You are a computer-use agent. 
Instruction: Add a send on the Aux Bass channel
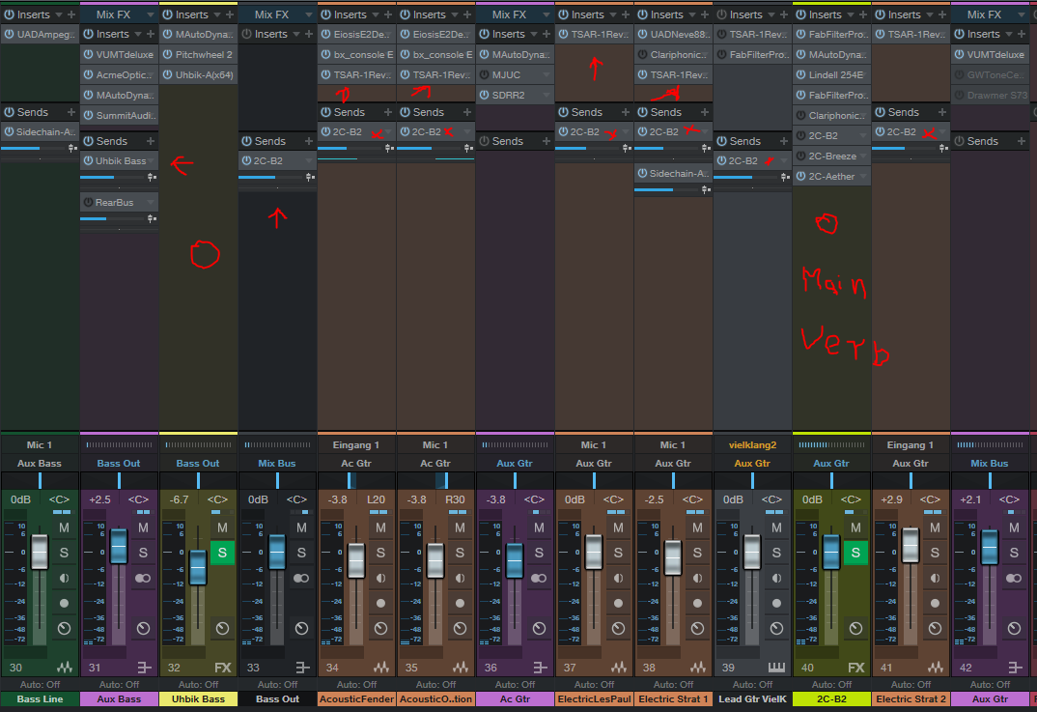point(150,141)
